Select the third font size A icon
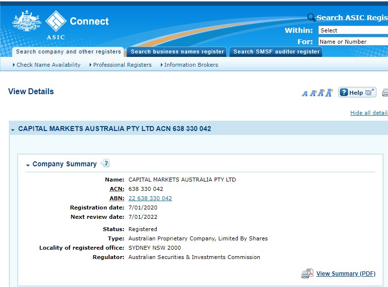Viewport: 388px width, 287px height. tap(321, 93)
